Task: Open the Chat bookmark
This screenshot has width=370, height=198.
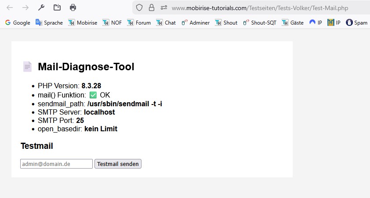Action: [166, 22]
